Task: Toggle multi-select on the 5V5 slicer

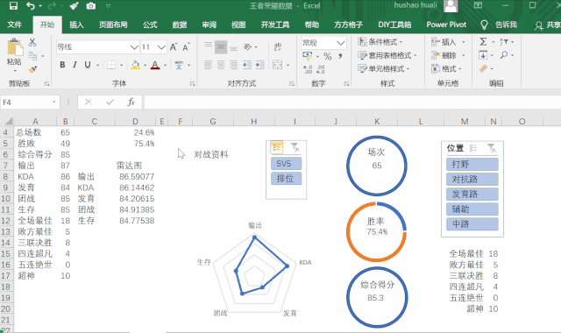Action: point(277,147)
